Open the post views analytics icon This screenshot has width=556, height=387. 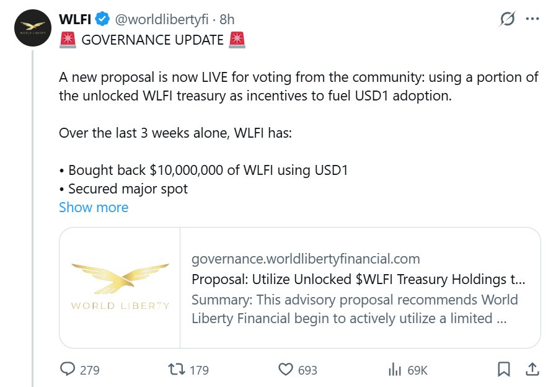[x=394, y=370]
